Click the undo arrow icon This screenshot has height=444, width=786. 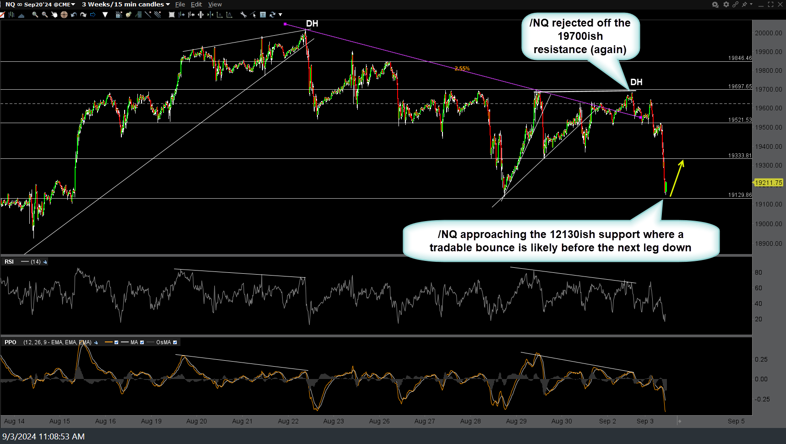(x=73, y=15)
